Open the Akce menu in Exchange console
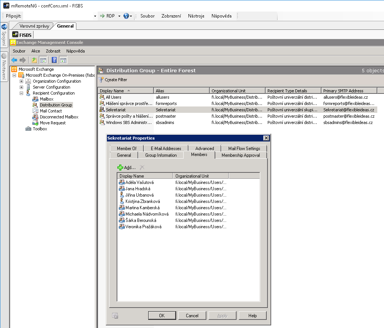This screenshot has height=328, width=384. click(36, 51)
